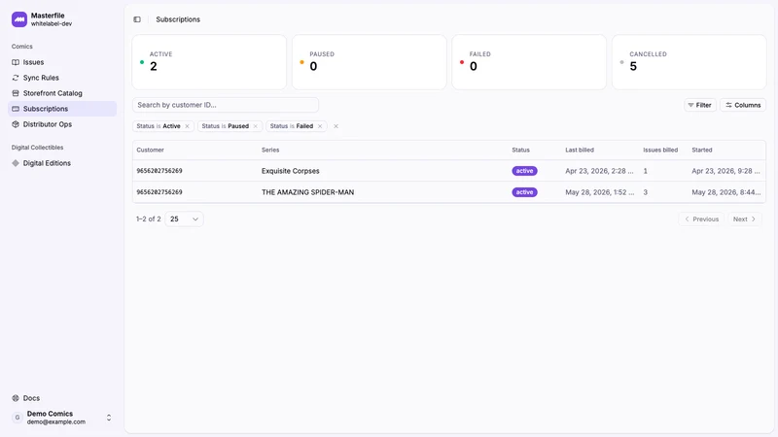The height and width of the screenshot is (437, 778).
Task: Click the Failed count card
Action: coord(529,62)
